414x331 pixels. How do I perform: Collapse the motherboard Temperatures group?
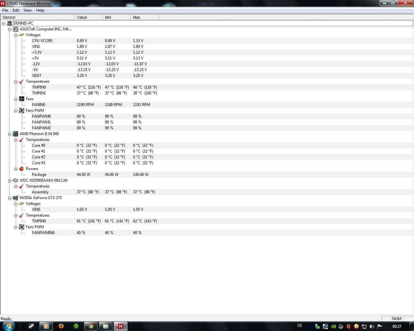point(16,81)
